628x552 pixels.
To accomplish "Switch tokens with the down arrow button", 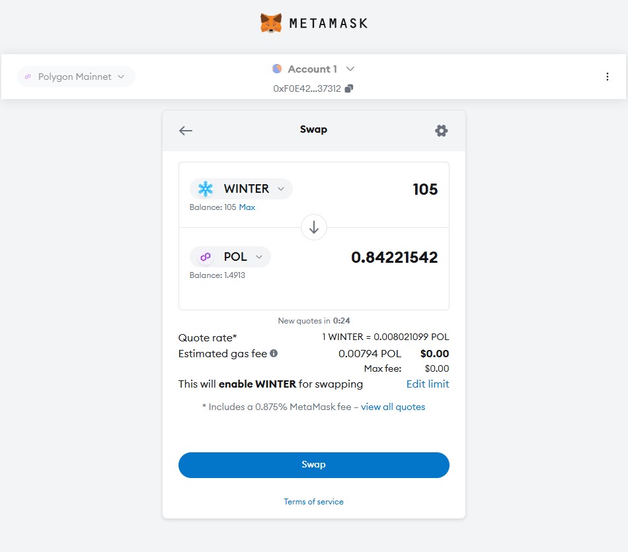I will 314,228.
